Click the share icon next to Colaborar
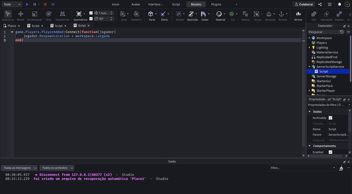The width and height of the screenshot is (352, 194). (x=320, y=4)
